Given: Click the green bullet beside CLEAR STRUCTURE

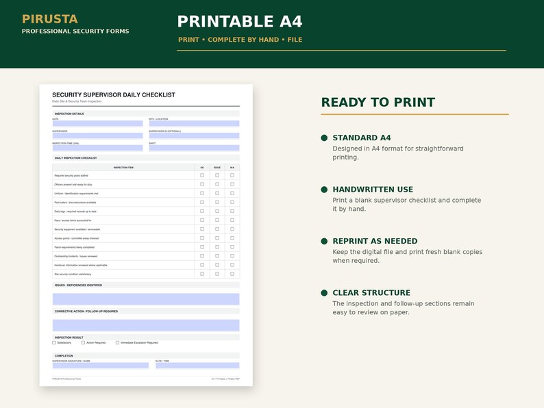Looking at the screenshot, I should point(324,293).
